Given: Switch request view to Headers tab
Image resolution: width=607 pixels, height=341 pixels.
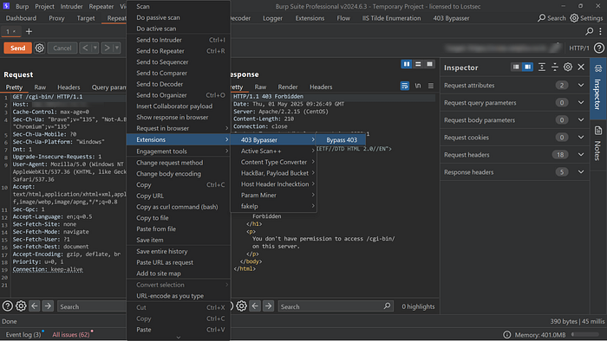Looking at the screenshot, I should [69, 87].
